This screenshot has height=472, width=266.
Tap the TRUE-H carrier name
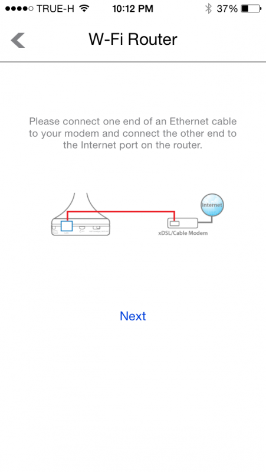[55, 9]
